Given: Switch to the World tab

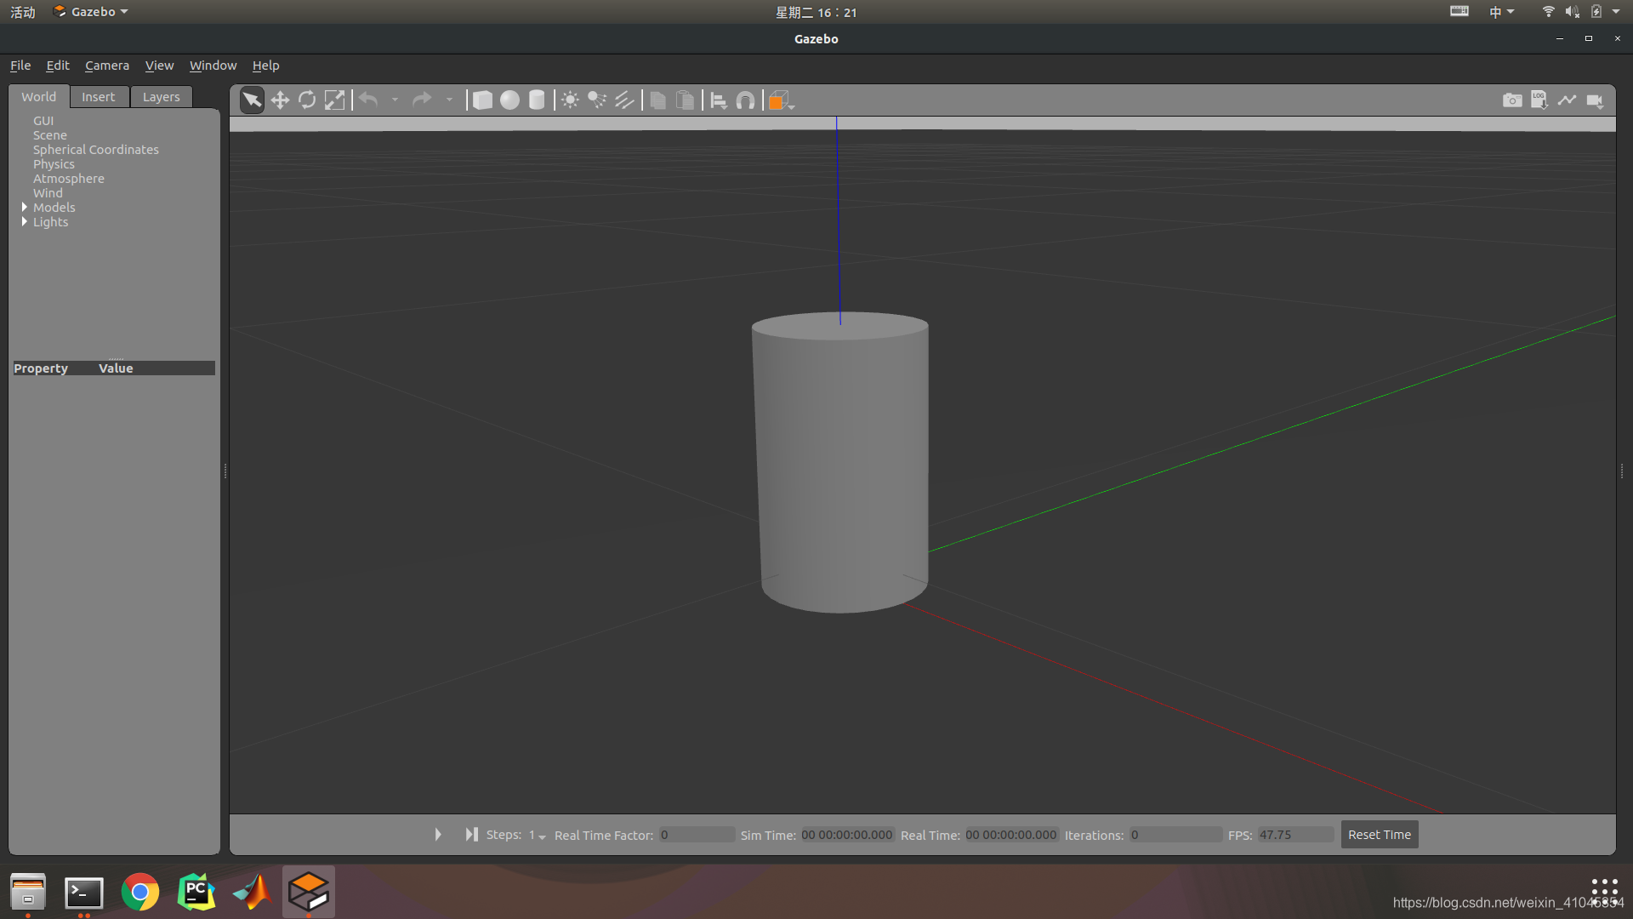Looking at the screenshot, I should click(x=39, y=97).
